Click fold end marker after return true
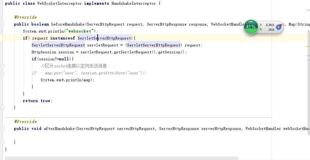Screen dimensions: 310x160 3,108
